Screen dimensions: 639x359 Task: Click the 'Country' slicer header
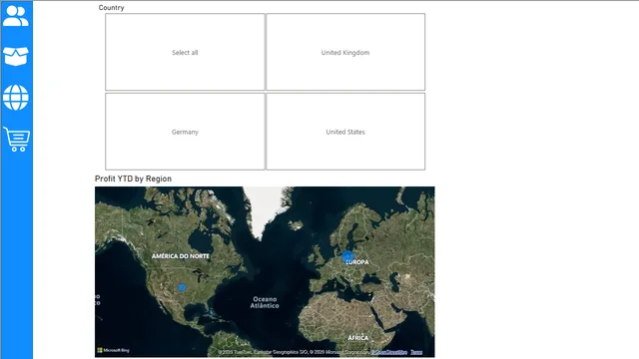pos(111,7)
